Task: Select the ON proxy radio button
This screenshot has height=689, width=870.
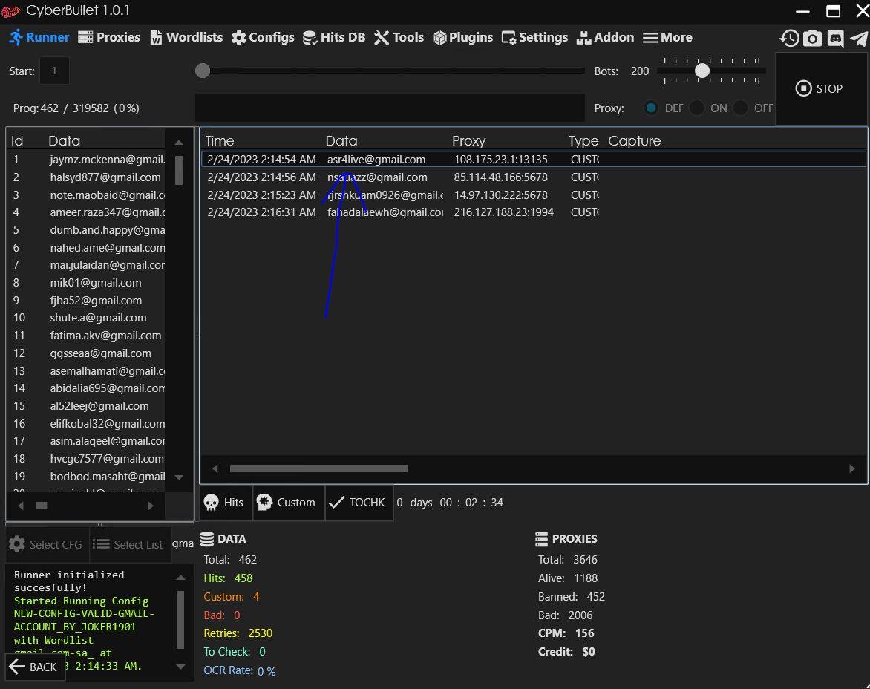Action: [696, 108]
